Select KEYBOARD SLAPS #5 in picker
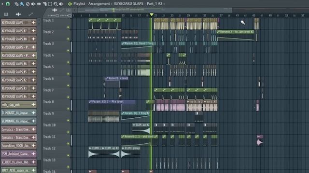 tap(19, 72)
